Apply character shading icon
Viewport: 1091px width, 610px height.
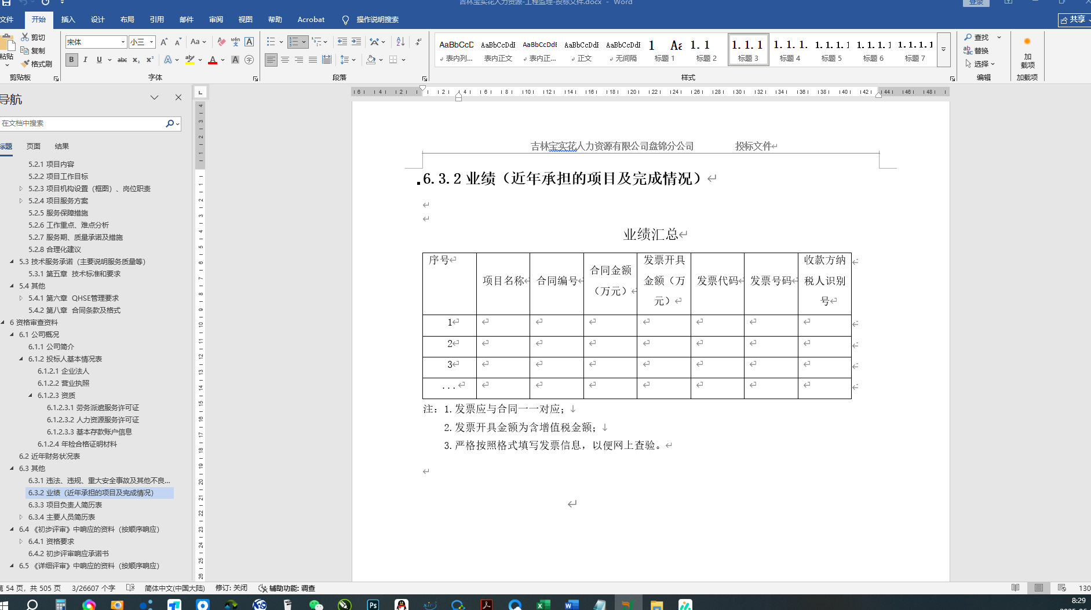235,60
